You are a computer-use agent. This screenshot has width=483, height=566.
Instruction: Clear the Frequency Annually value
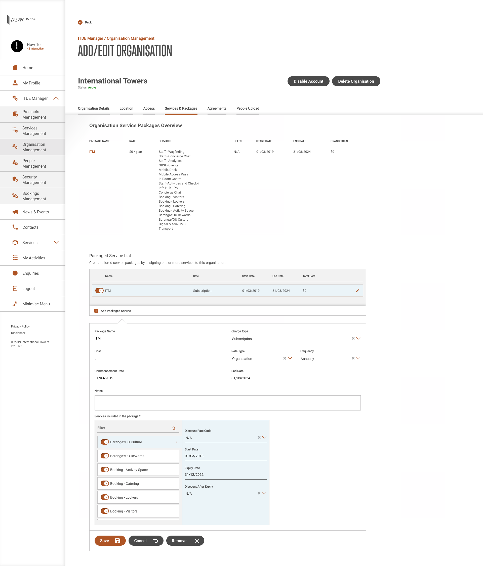[353, 358]
